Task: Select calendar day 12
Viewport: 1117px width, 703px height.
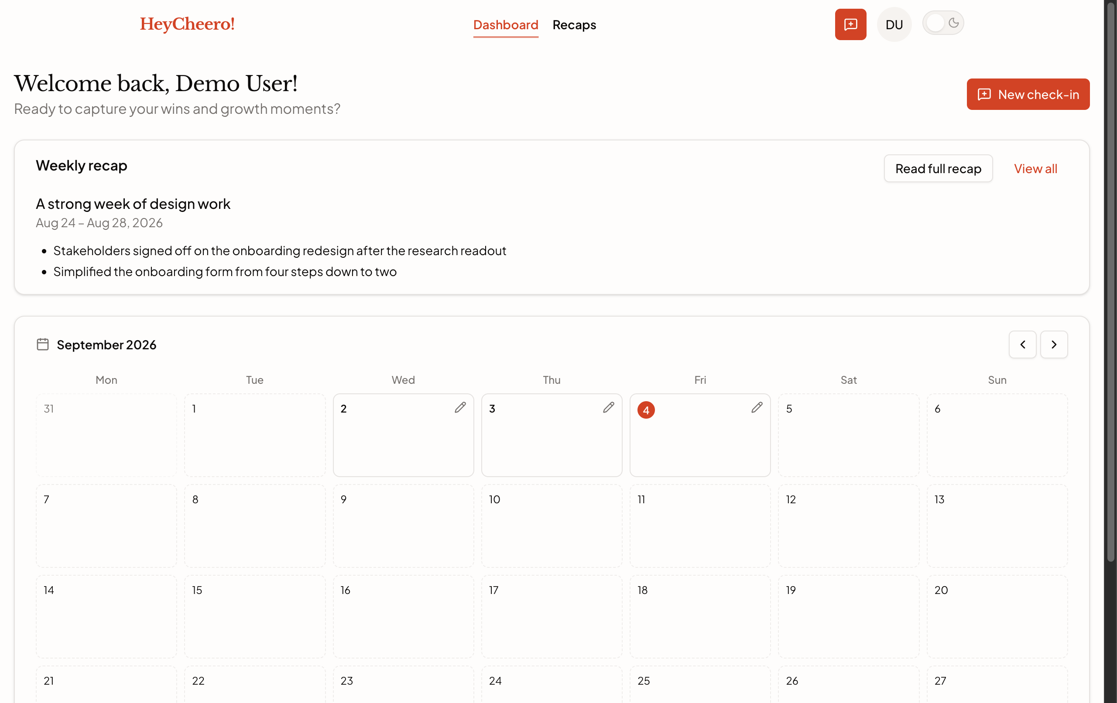Action: pyautogui.click(x=848, y=526)
